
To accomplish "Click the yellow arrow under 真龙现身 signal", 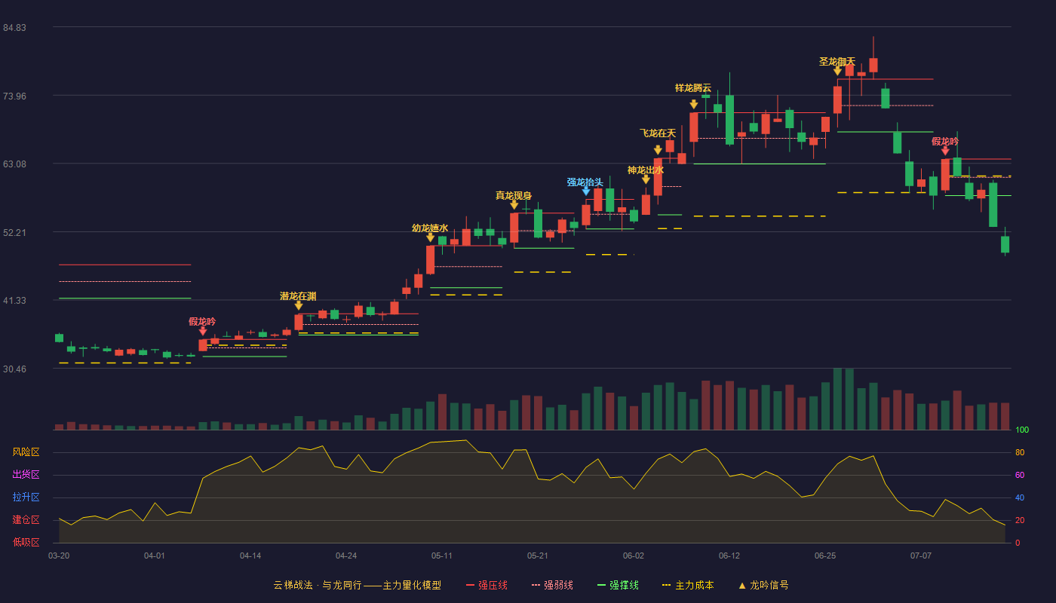I will coord(514,205).
